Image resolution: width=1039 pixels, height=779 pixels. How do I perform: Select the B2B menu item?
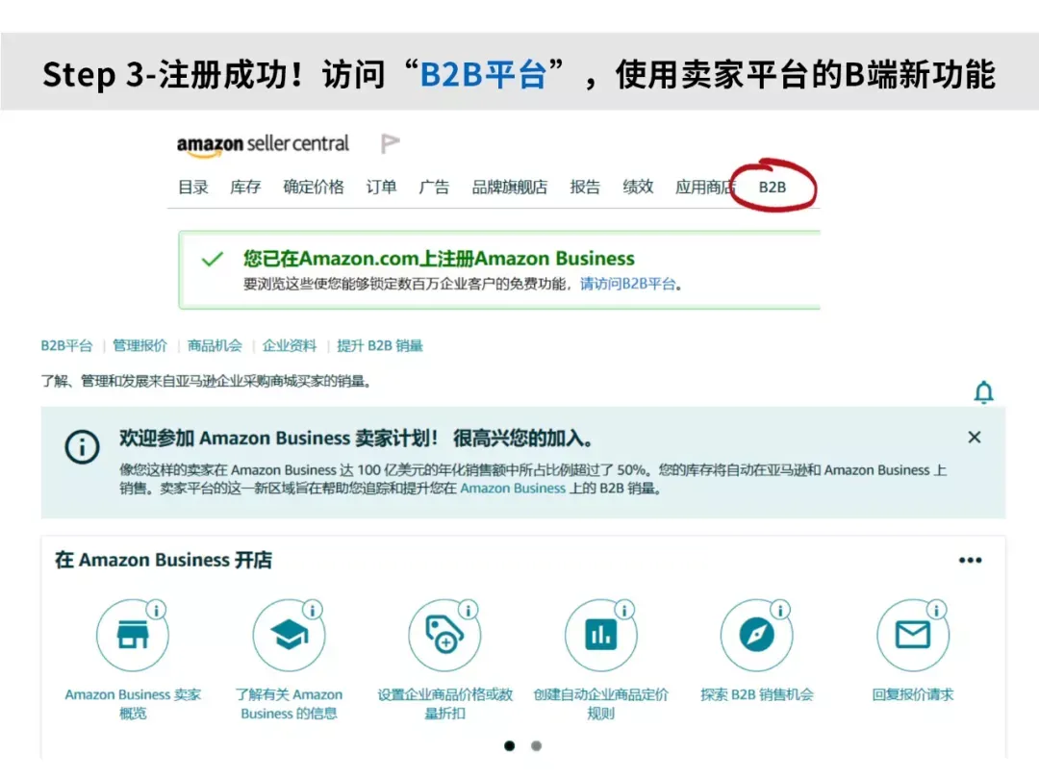click(772, 188)
